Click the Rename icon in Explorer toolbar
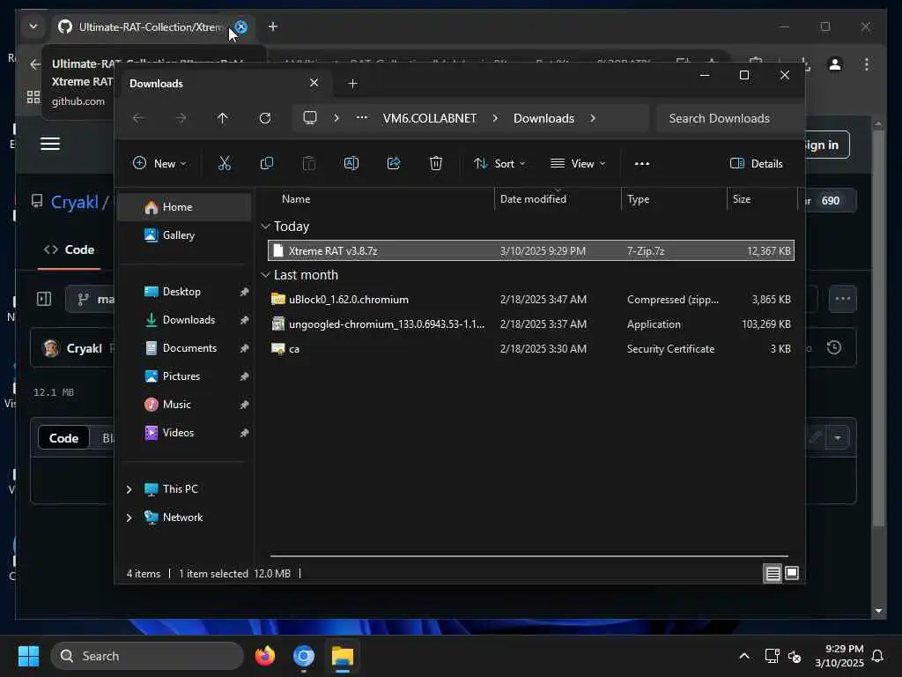The height and width of the screenshot is (677, 902). (x=351, y=163)
